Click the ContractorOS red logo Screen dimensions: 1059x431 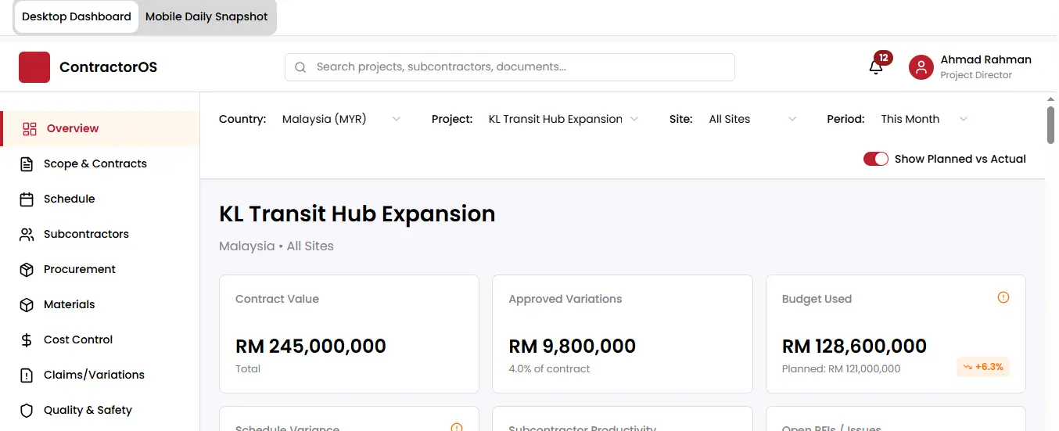(34, 67)
